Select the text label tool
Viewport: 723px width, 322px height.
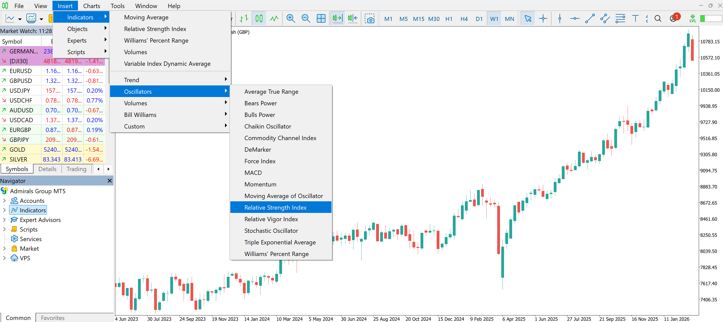click(635, 19)
